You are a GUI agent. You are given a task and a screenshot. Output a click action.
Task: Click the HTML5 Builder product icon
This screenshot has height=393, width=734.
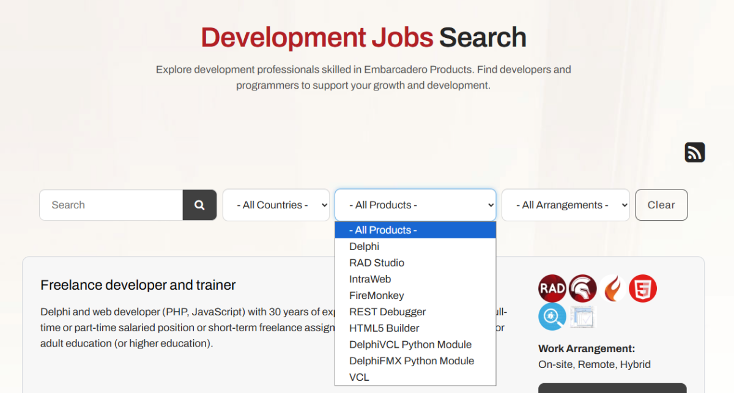(x=643, y=288)
